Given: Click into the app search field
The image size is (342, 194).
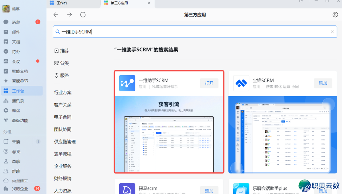Looking at the screenshot, I should point(195,32).
